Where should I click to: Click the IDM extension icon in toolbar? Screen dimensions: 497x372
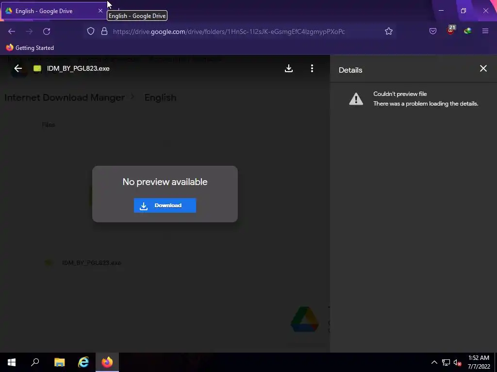tap(467, 31)
